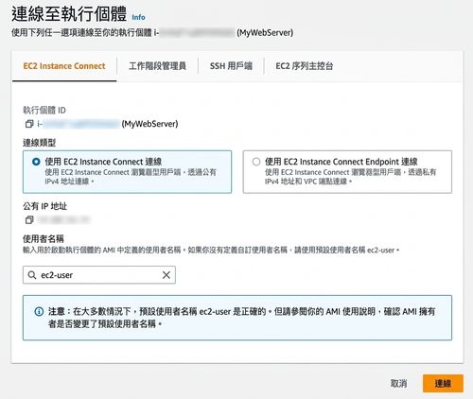Copy the instance ID with copy icon
The image size is (473, 399).
[29, 124]
